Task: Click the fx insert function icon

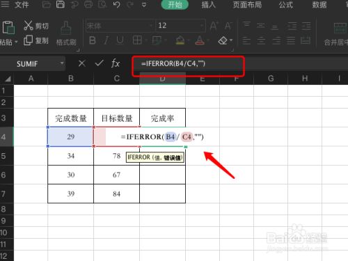Action: tap(116, 63)
